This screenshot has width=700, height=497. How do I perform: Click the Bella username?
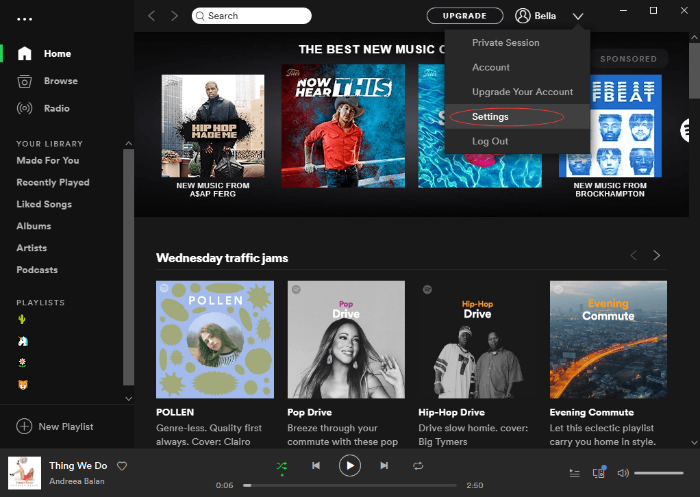[545, 16]
